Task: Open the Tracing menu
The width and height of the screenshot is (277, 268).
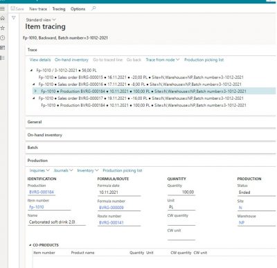Action: coord(59,9)
